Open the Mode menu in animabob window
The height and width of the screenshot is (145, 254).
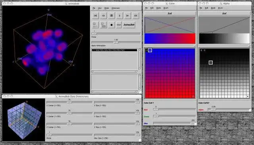point(106,8)
